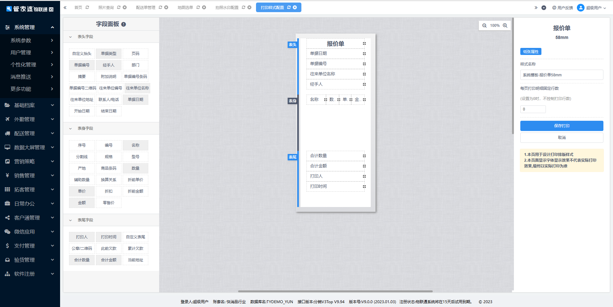
Task: Close the 照片查询 tab
Action: 125,7
